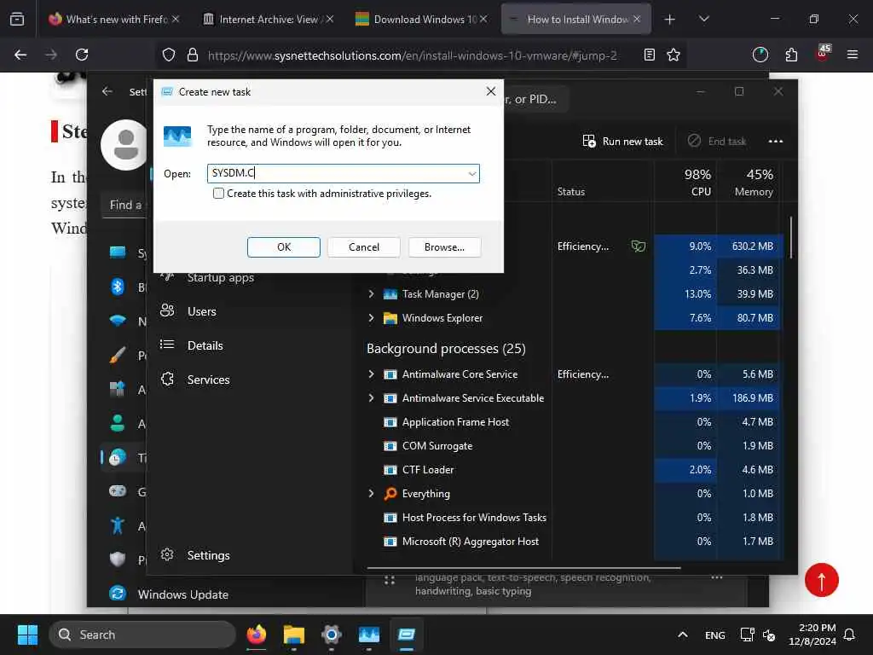
Task: Open Windows Update in Settings window
Action: pos(183,594)
